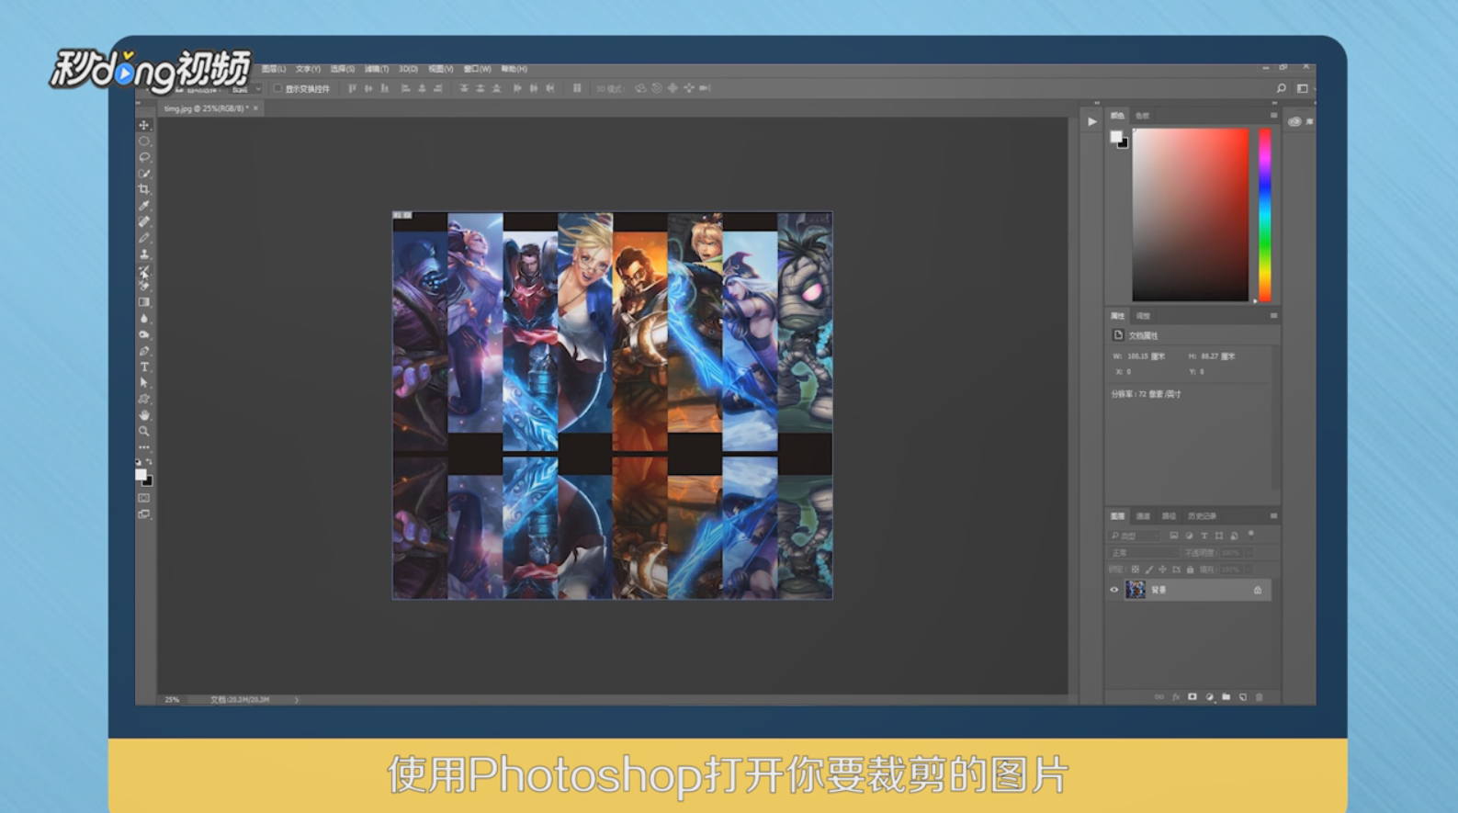
Task: Select the Pen tool
Action: [144, 351]
